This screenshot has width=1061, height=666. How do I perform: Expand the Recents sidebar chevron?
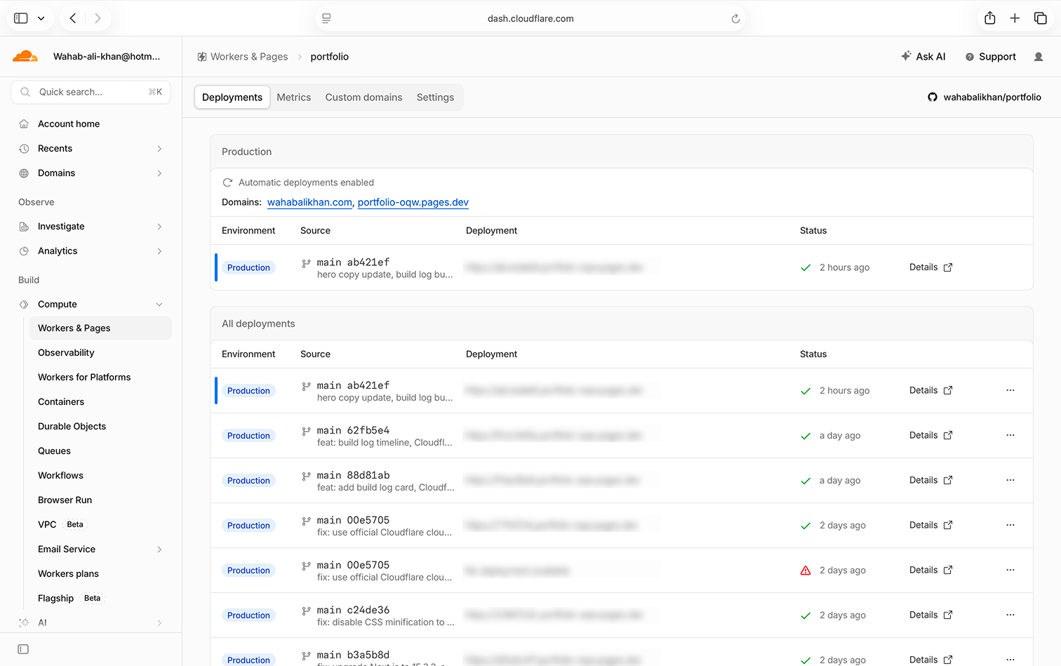pos(159,149)
